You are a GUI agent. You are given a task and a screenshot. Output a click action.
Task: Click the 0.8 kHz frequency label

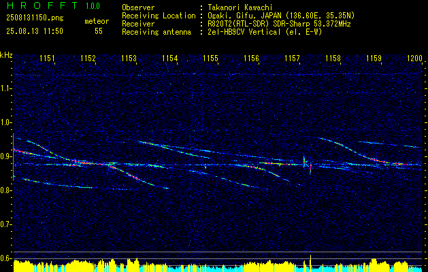click(5, 190)
